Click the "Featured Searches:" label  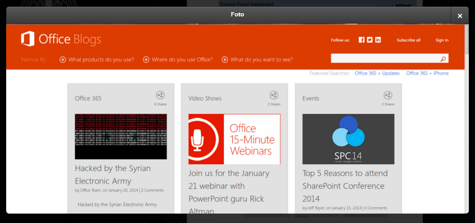330,73
